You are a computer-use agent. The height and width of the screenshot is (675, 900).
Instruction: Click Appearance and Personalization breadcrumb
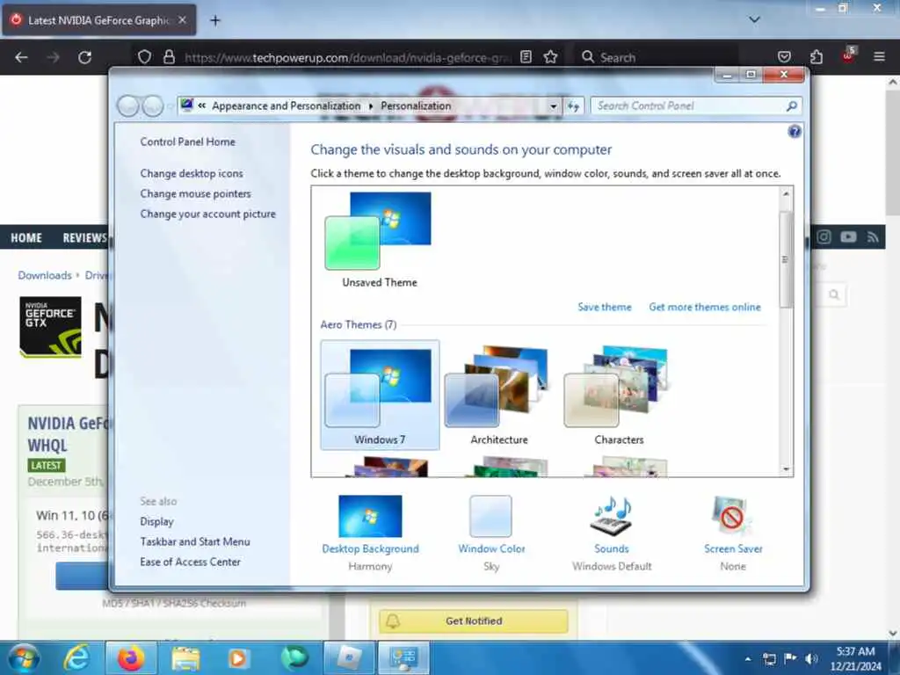pyautogui.click(x=286, y=105)
